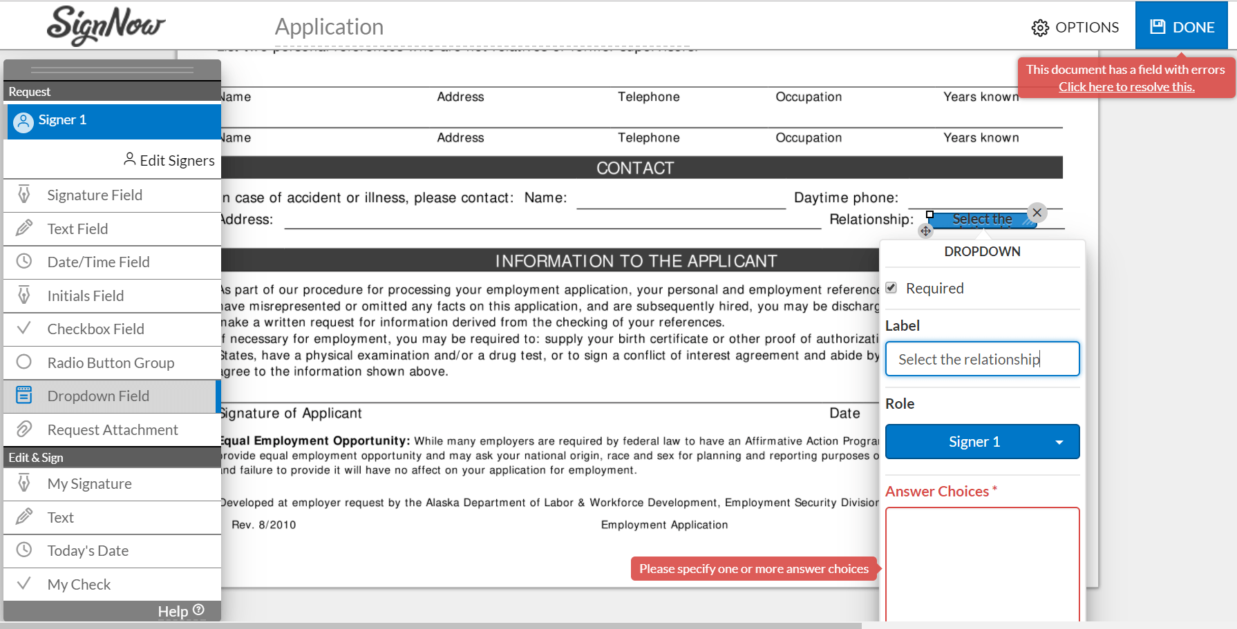Click 'CONTACT' section heading in document

click(x=635, y=168)
